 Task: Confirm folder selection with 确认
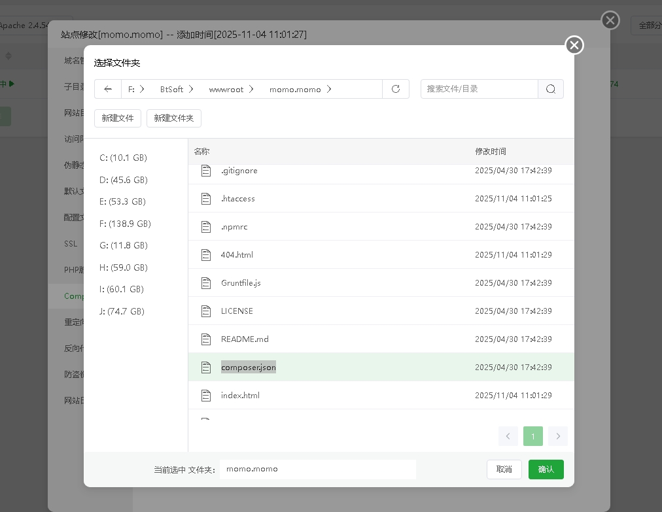pos(546,469)
